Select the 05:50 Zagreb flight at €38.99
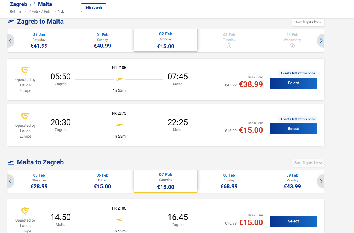The image size is (354, 233). [293, 83]
